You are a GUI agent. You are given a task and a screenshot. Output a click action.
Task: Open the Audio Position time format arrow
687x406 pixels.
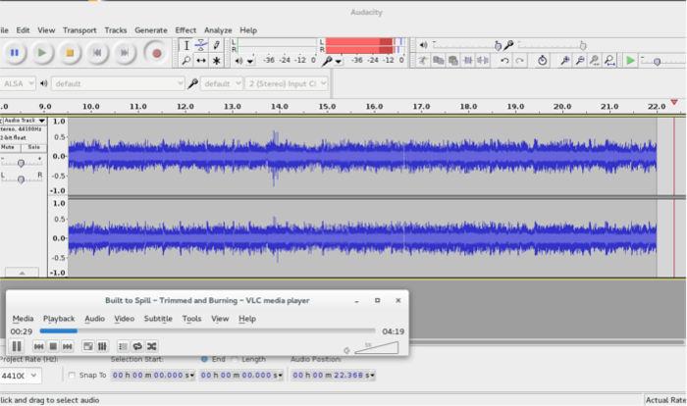[x=372, y=376]
